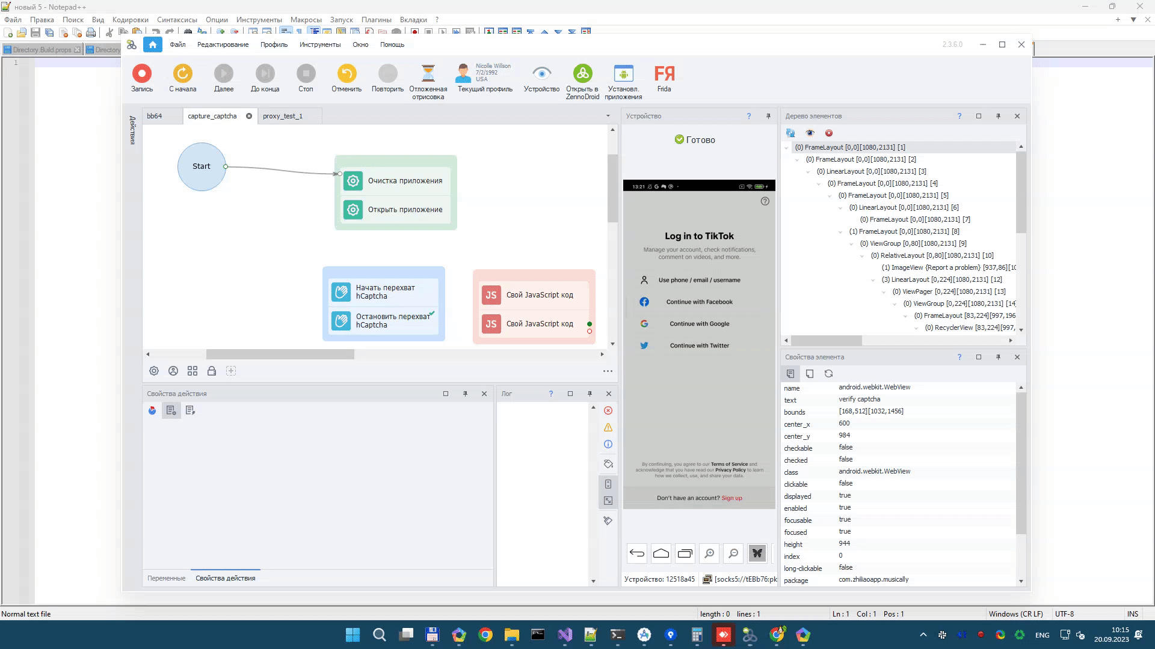Click the lock icon below canvas

[x=212, y=371]
